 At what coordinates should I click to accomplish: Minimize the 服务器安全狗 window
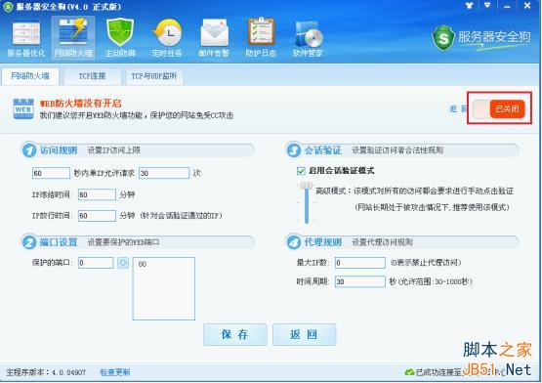click(x=507, y=6)
